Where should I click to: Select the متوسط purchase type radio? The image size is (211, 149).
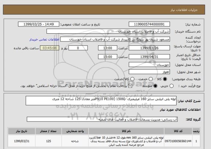point(155,86)
